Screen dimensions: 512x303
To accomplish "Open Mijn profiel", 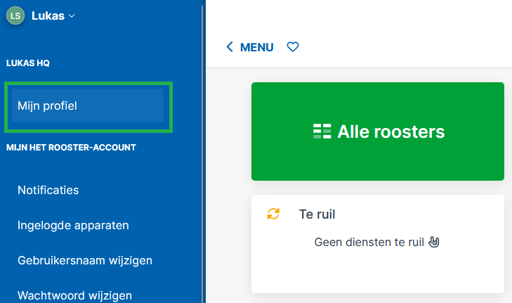I will (x=88, y=105).
